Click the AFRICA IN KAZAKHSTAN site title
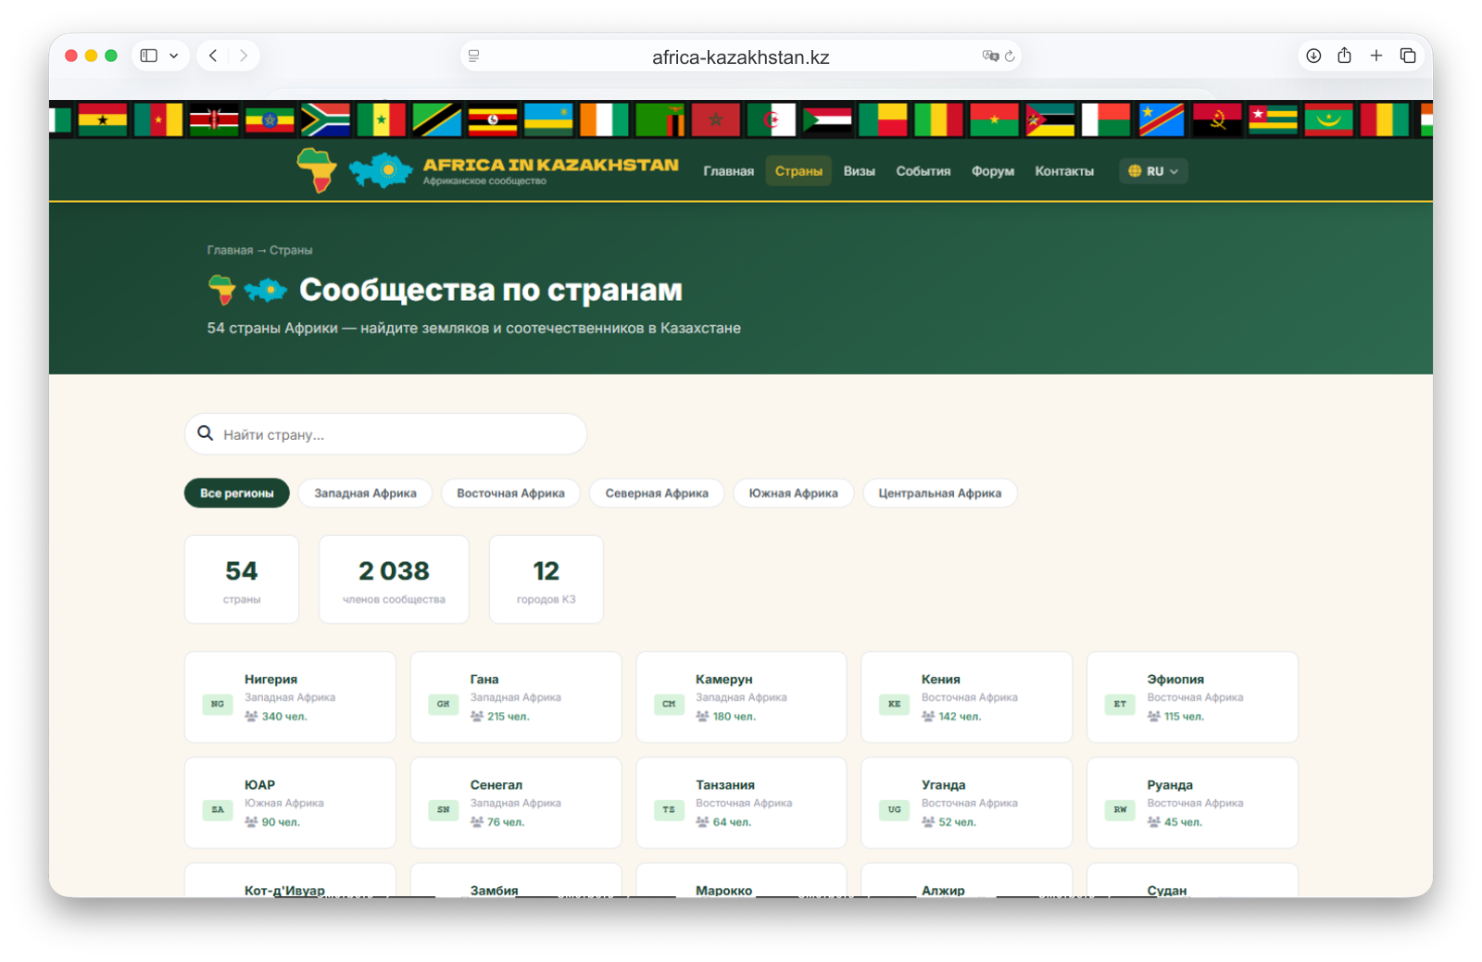This screenshot has height=962, width=1482. tap(550, 165)
